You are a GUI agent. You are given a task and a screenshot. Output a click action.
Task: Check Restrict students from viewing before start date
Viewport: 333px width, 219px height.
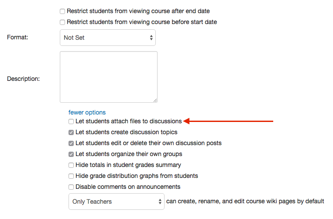(62, 22)
